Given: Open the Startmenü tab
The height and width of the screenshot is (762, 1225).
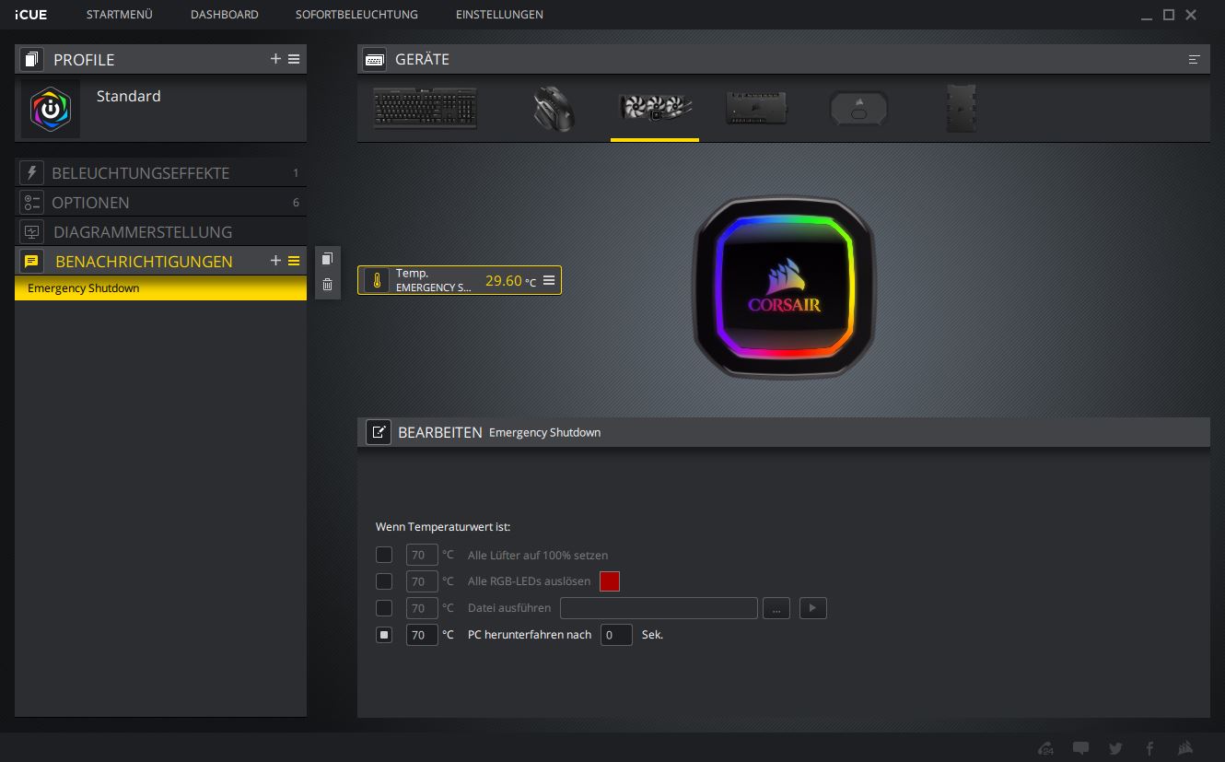Looking at the screenshot, I should pyautogui.click(x=120, y=15).
